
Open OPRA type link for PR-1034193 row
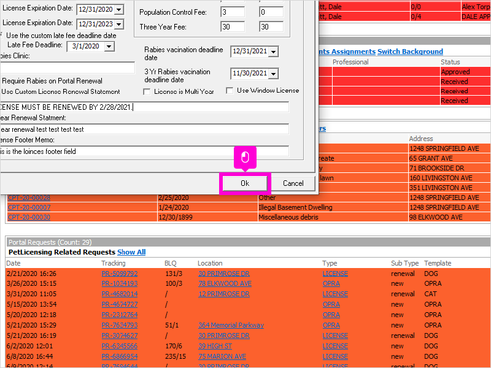coord(331,283)
